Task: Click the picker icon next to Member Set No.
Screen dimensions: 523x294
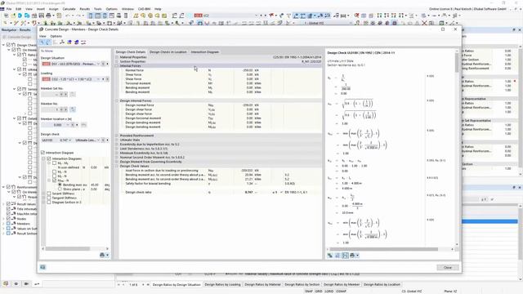Action: tap(73, 95)
